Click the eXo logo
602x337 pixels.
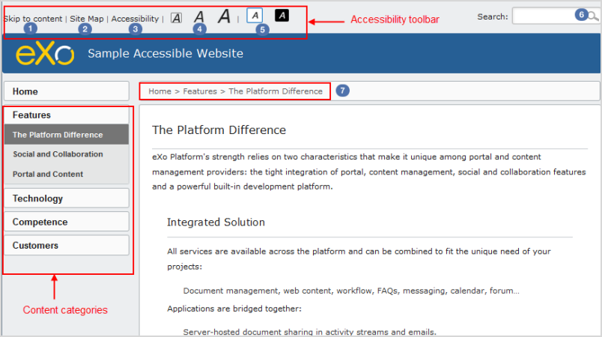point(45,53)
